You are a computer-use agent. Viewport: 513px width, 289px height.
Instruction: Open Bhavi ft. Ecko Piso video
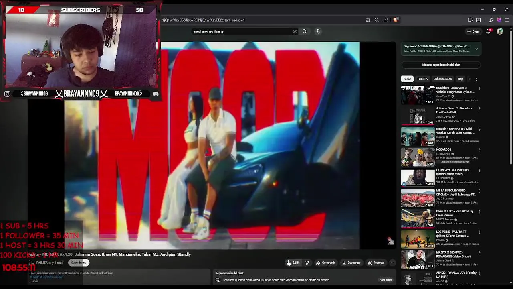click(455, 213)
